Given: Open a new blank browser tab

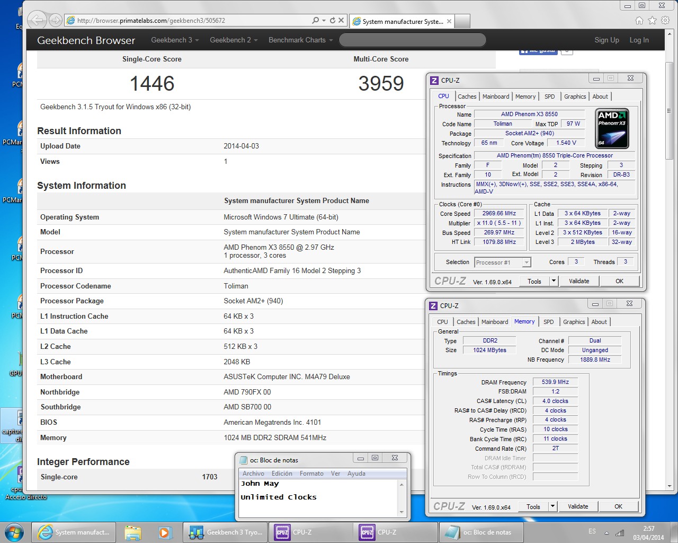Looking at the screenshot, I should 462,21.
